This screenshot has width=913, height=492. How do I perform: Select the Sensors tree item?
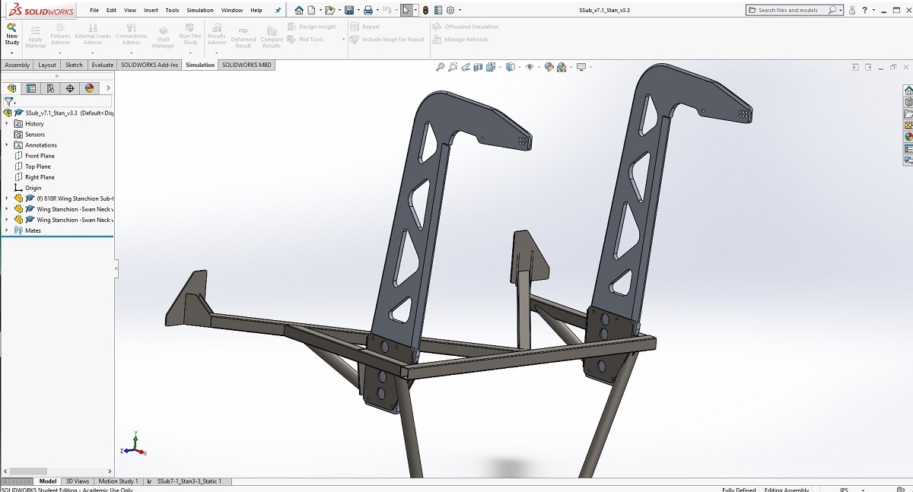34,135
